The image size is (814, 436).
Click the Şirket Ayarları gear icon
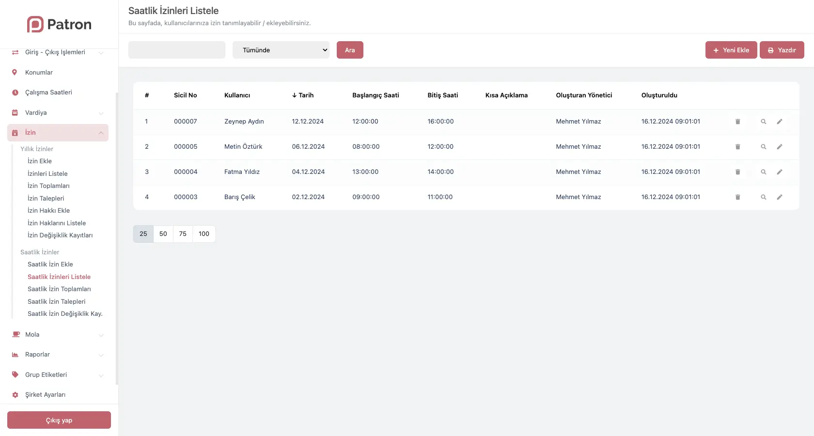pos(15,395)
